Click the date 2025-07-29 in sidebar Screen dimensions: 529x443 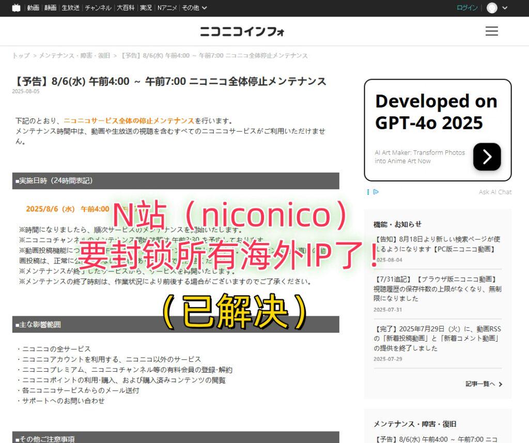pos(387,359)
